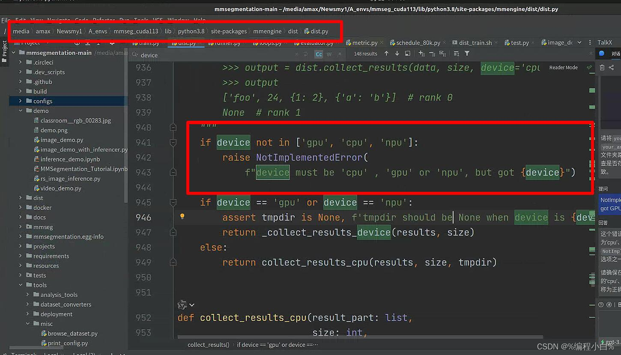The image size is (621, 355).
Task: Collapse the demo folder
Action: (20, 110)
